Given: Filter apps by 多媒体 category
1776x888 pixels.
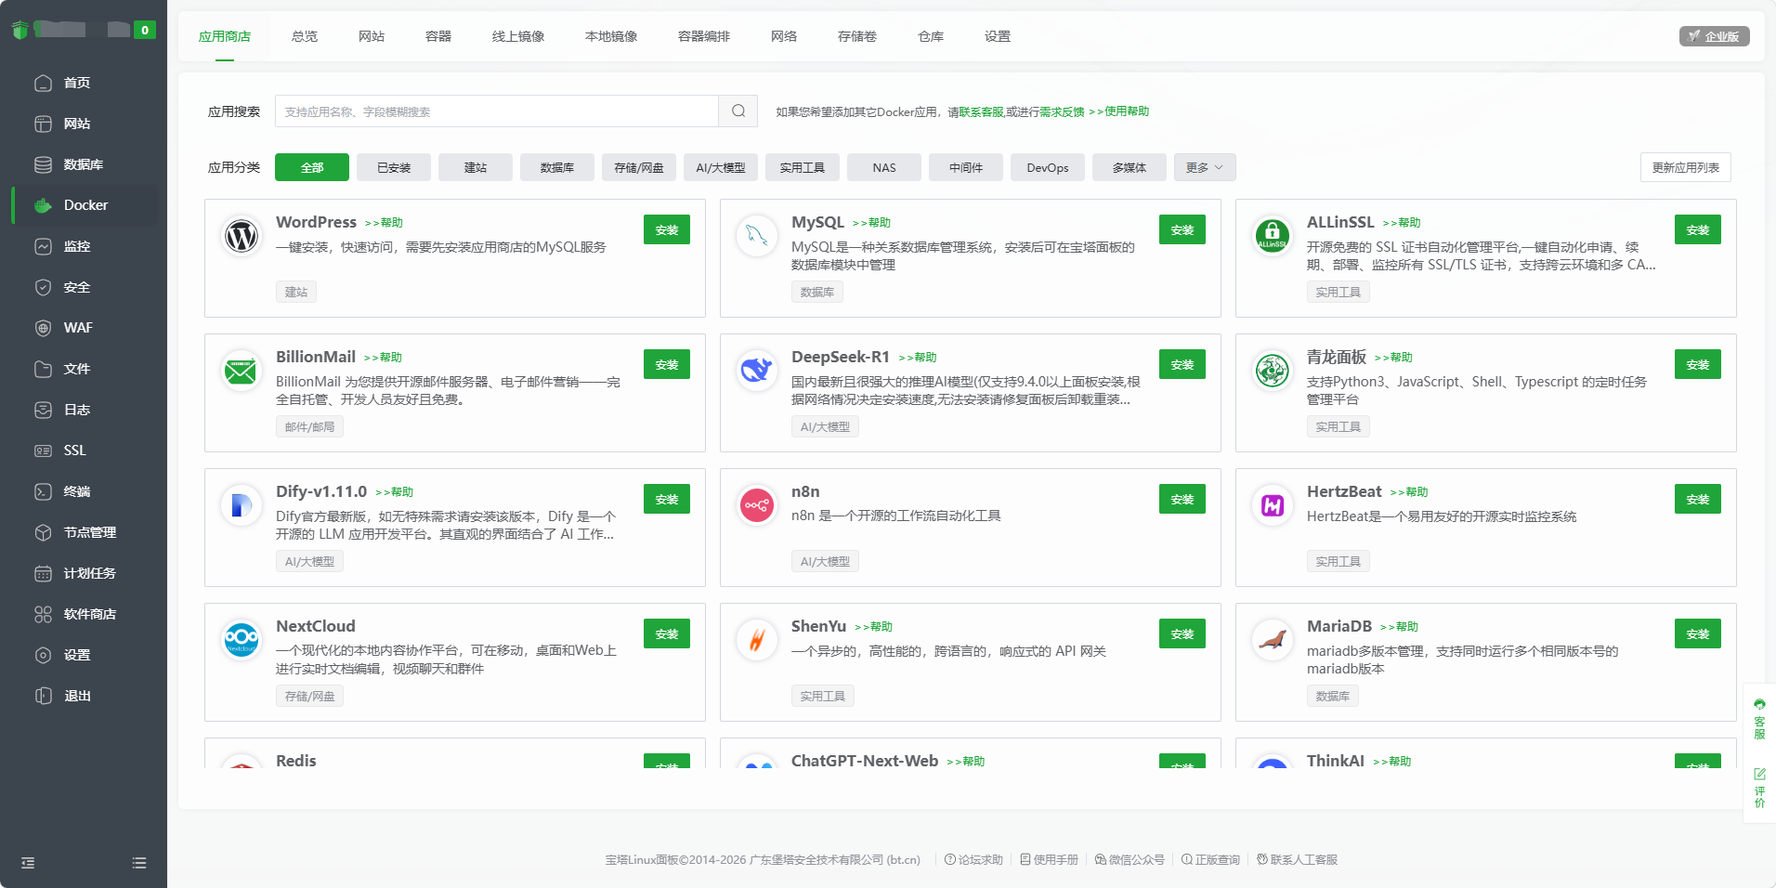Looking at the screenshot, I should coord(1130,167).
